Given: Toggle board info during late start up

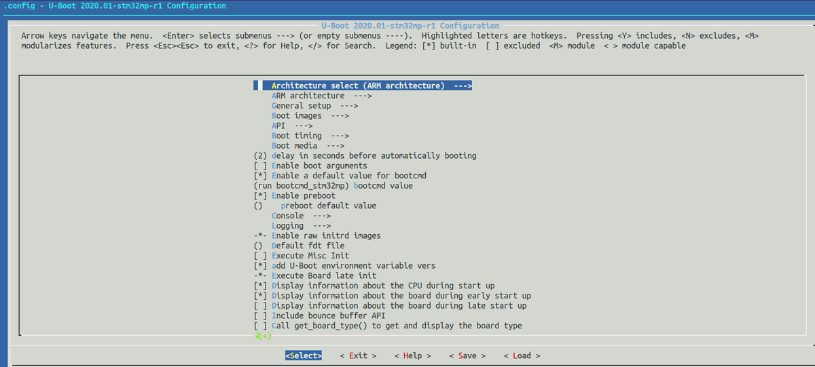Looking at the screenshot, I should 390,306.
